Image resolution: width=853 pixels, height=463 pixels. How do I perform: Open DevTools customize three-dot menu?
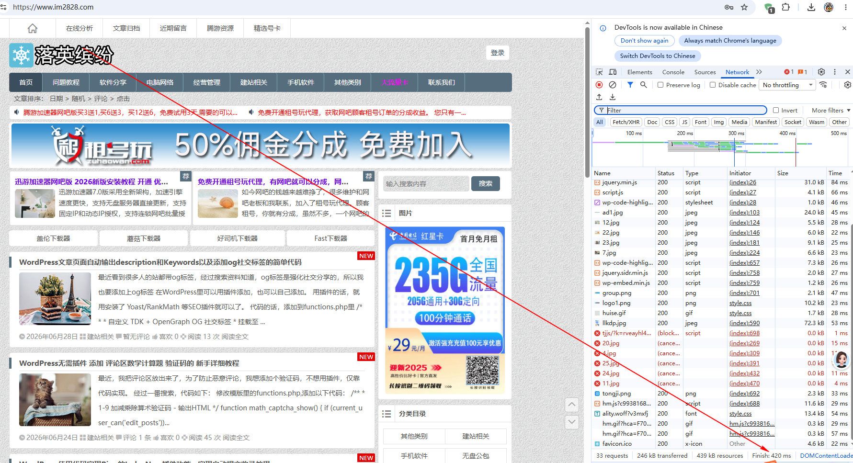click(x=835, y=72)
